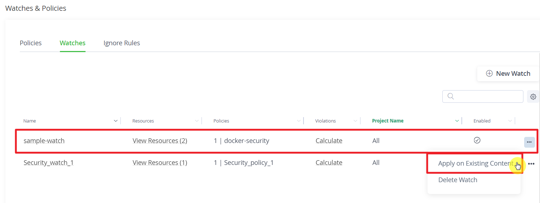Open the Enabled column dropdown arrow
Viewport: 540px width, 203px height.
pos(510,121)
